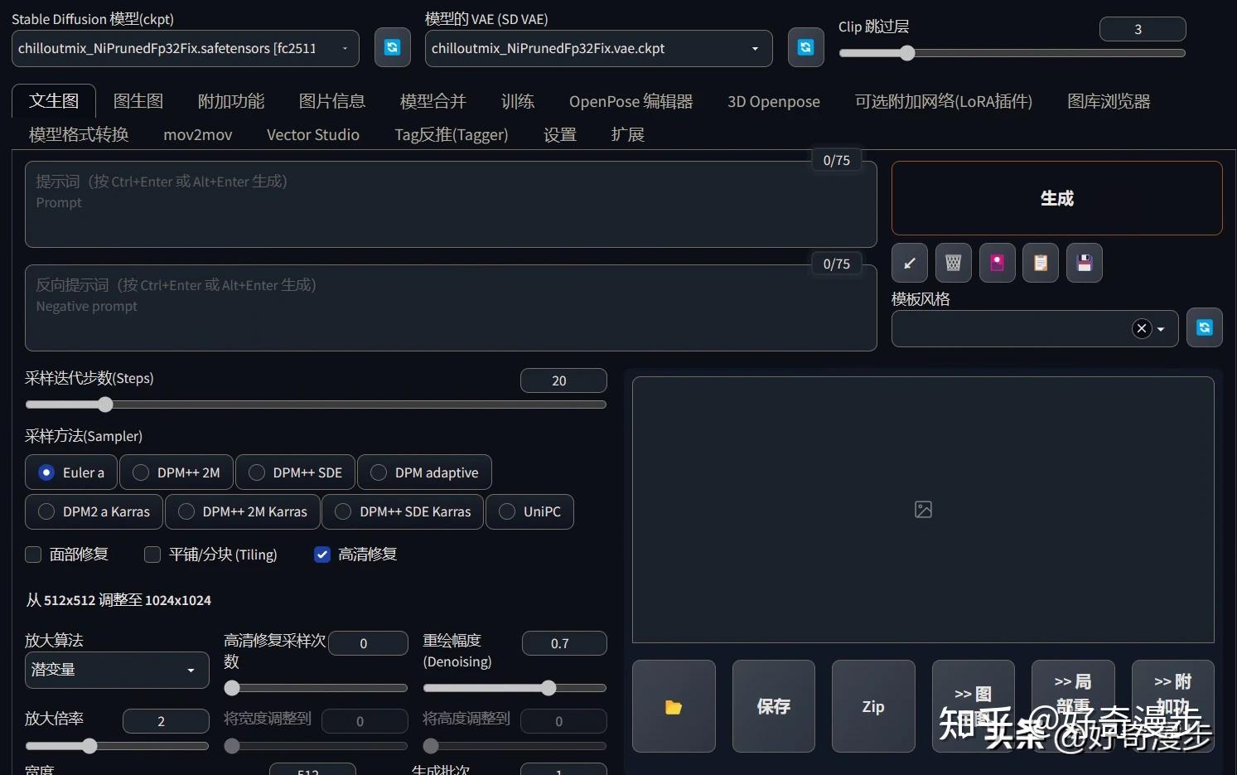Refresh the 模板风格 styles list
1237x775 pixels.
coord(1205,328)
